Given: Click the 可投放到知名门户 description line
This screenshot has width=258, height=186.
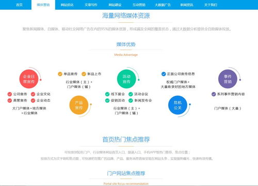Looking at the screenshot, I should pyautogui.click(x=127, y=152).
